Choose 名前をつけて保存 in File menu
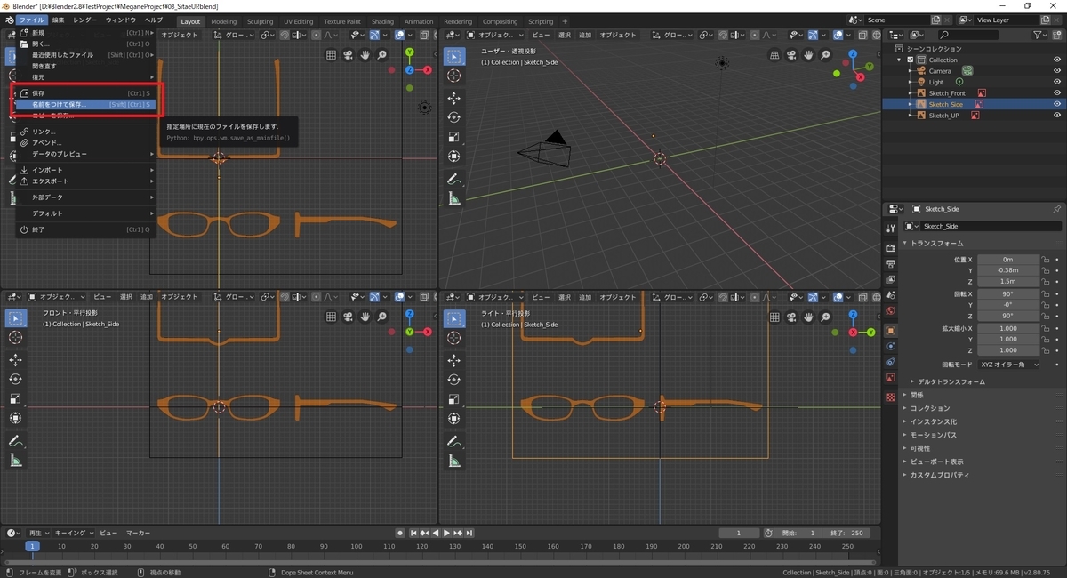 click(x=85, y=104)
